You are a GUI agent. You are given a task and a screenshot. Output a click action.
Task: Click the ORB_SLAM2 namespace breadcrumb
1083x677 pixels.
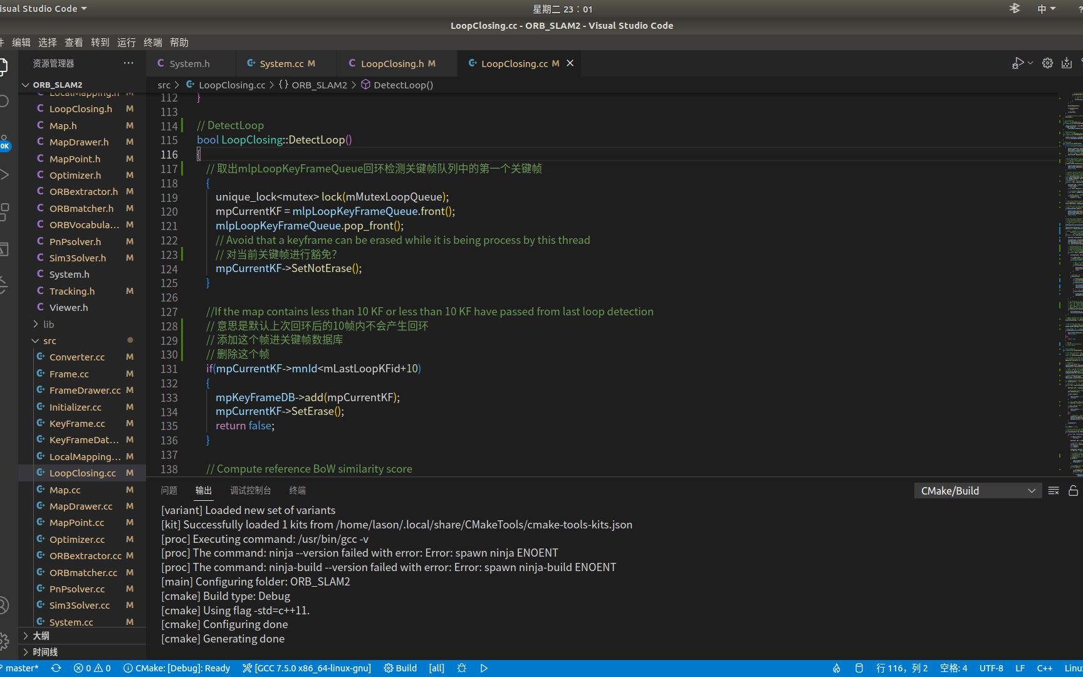pyautogui.click(x=312, y=85)
